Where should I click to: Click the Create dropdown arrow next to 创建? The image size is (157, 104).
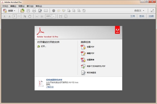pos(14,11)
